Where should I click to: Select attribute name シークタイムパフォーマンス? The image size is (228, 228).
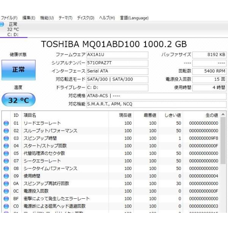(x=51, y=168)
